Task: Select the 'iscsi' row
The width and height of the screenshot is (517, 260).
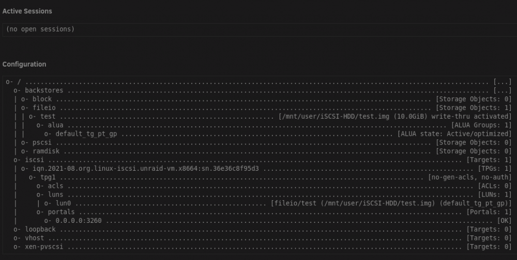Action: pos(263,160)
